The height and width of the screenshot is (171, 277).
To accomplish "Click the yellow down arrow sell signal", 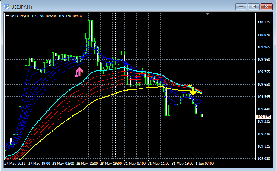I will [x=193, y=91].
